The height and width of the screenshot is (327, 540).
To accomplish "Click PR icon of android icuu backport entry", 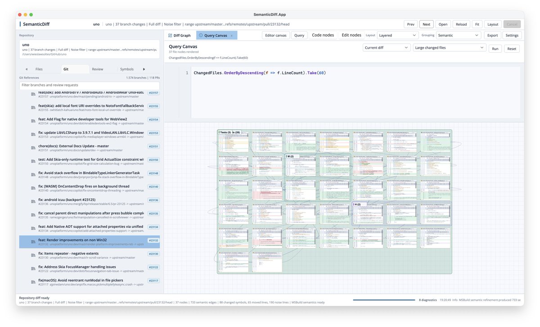I will pyautogui.click(x=33, y=201).
